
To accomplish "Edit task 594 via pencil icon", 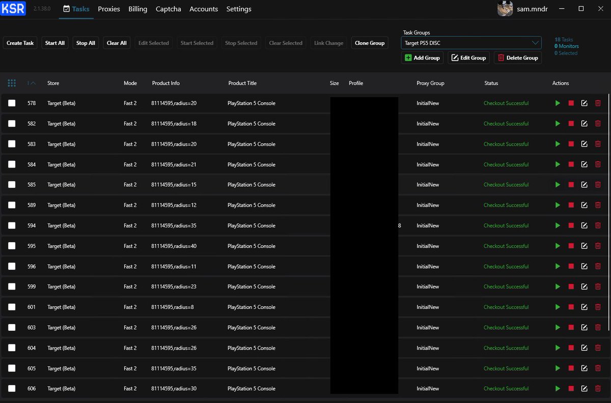I will (585, 225).
